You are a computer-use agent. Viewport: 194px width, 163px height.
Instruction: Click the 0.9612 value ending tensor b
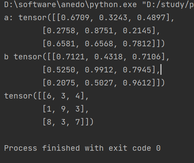pos(137,83)
